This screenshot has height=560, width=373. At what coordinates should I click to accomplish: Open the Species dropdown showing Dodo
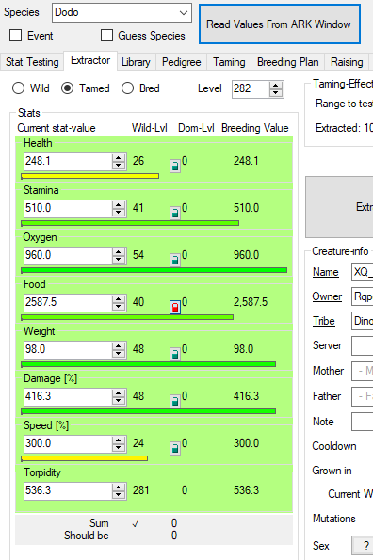(122, 13)
